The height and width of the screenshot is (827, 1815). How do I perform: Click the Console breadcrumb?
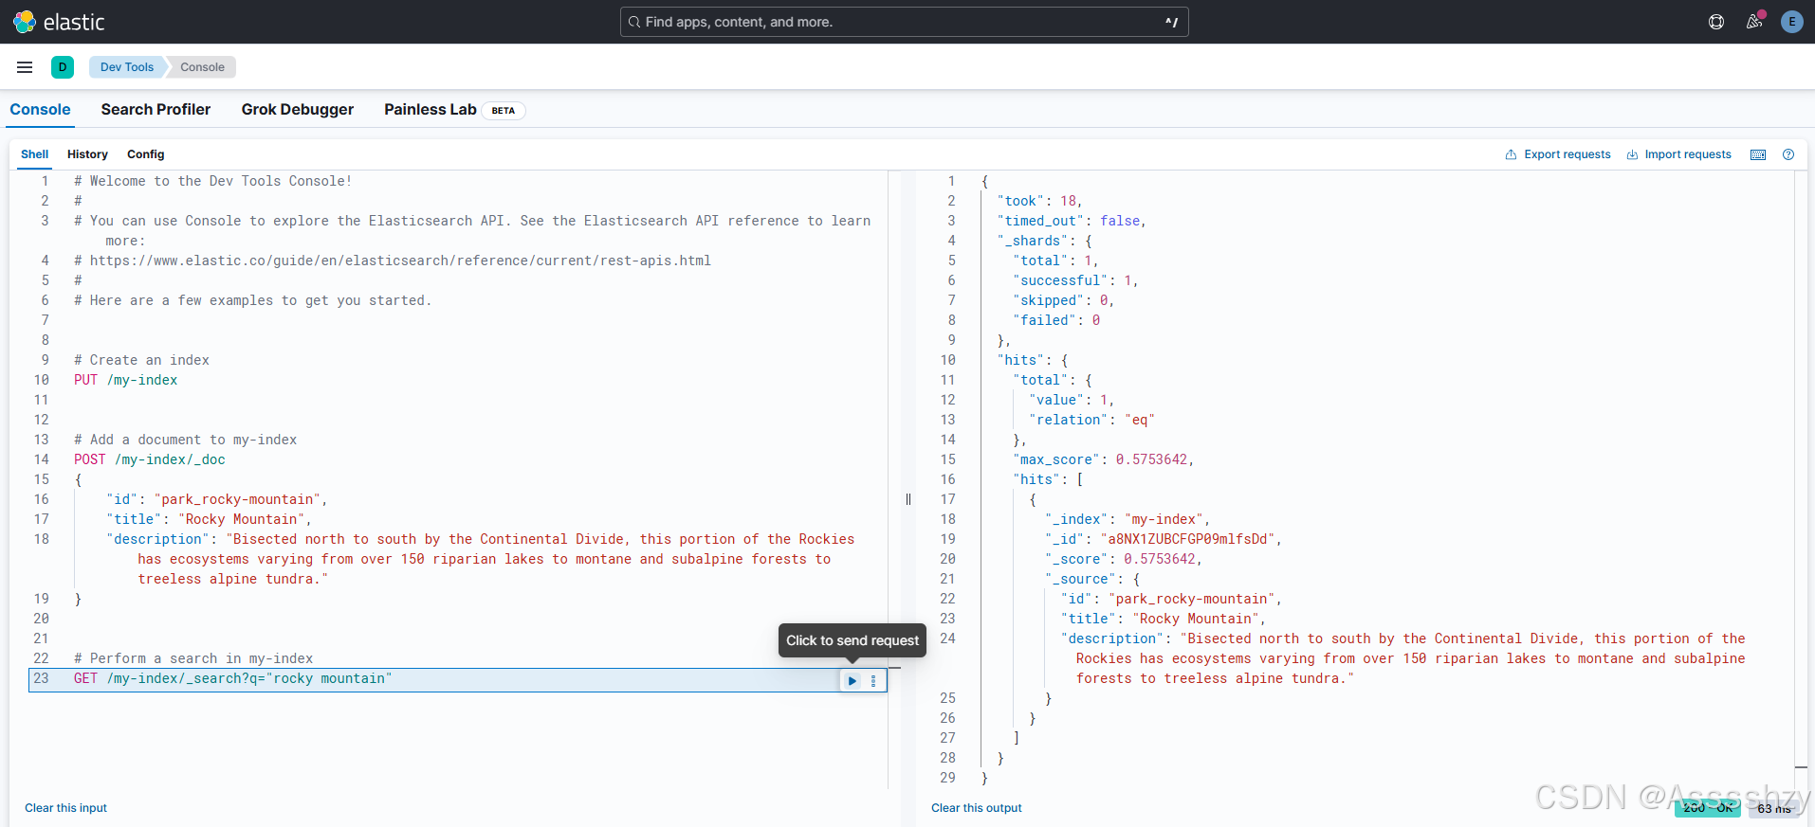coord(202,67)
